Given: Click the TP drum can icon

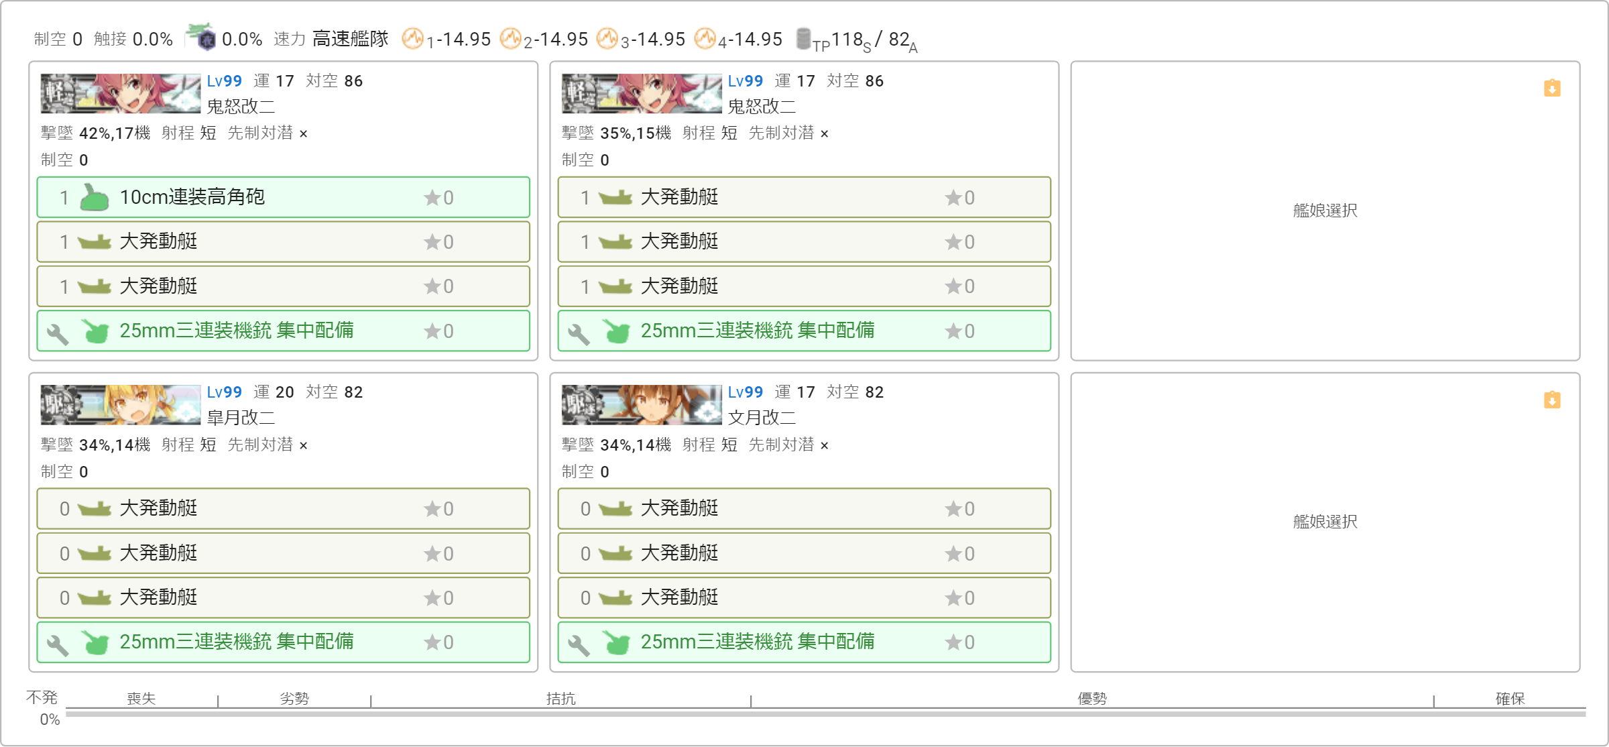Looking at the screenshot, I should pyautogui.click(x=803, y=39).
